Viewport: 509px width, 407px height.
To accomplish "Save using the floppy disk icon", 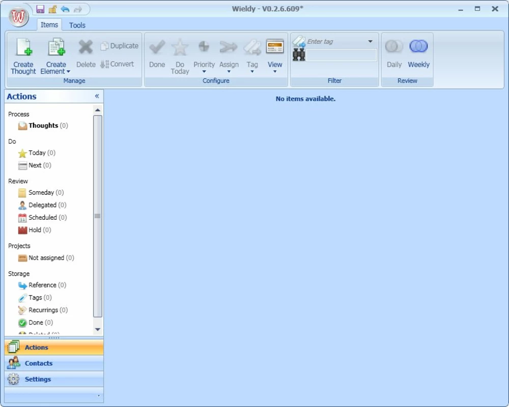I will [x=40, y=9].
